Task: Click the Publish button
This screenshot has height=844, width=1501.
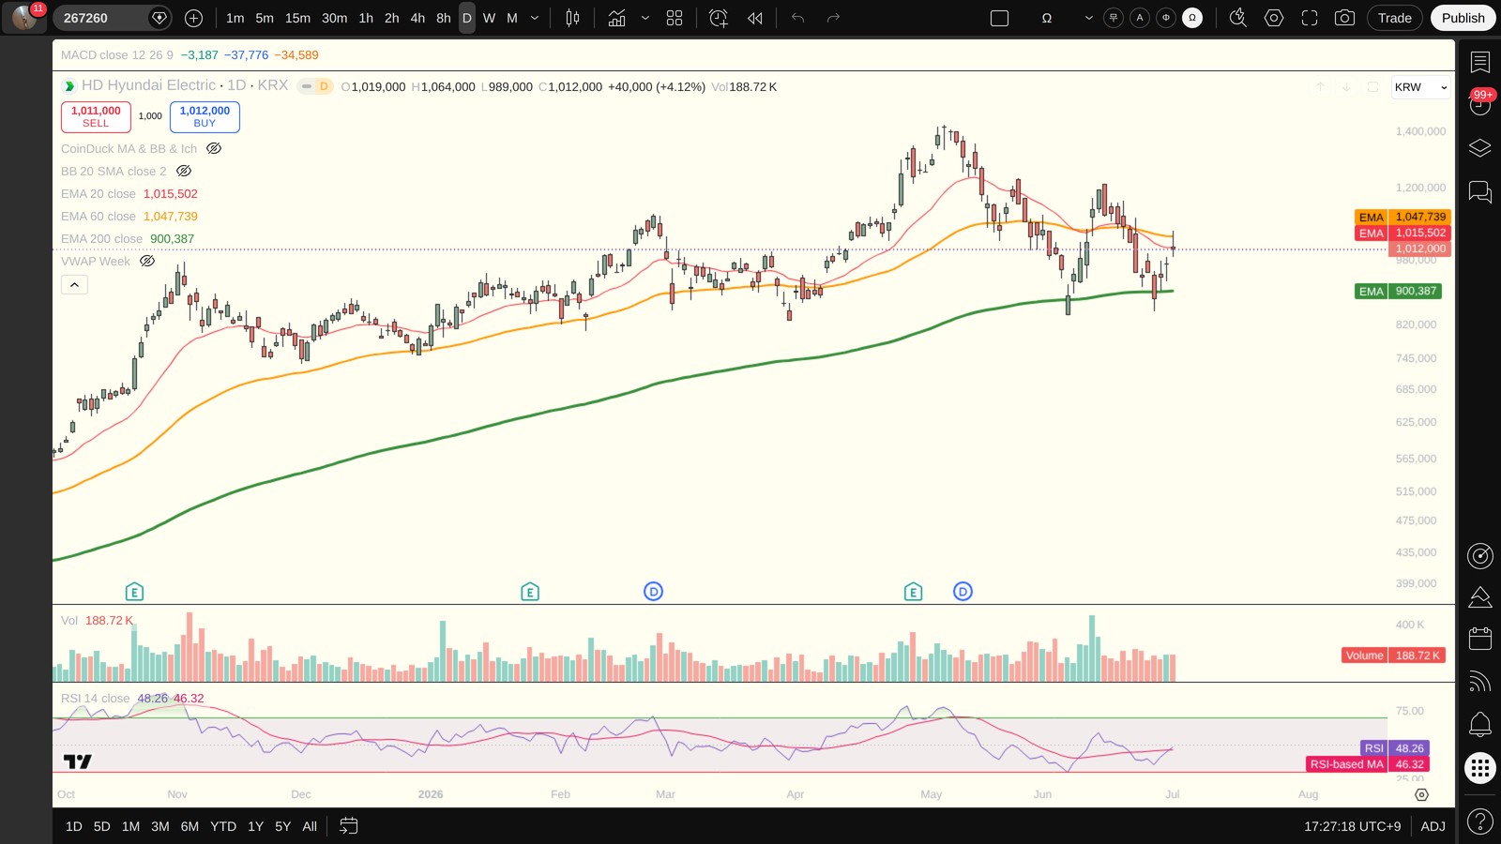Action: (x=1463, y=18)
